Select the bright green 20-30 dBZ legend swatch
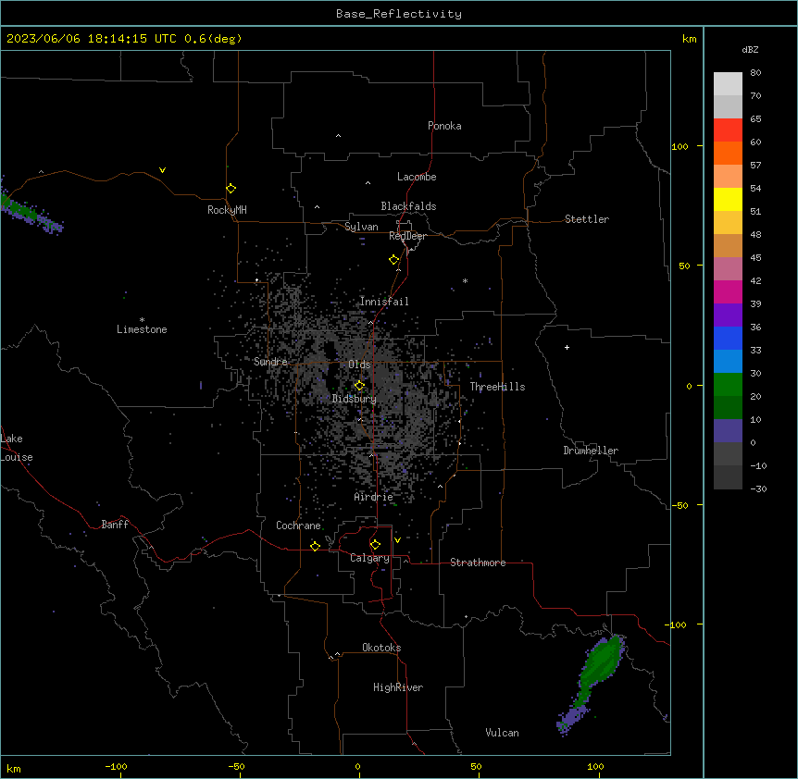798x779 pixels. (x=728, y=385)
